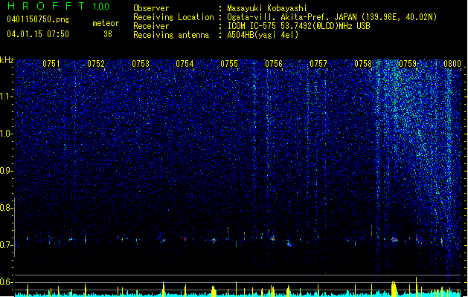468x297 pixels.
Task: Click time marker 0758
Action: click(363, 64)
